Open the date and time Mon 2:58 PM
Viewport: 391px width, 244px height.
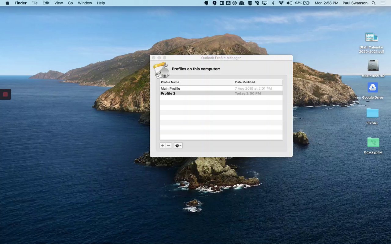327,3
